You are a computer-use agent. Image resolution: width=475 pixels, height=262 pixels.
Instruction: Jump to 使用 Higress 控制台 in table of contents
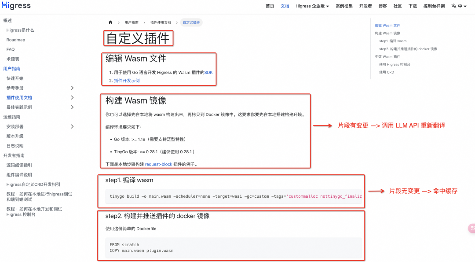click(x=395, y=65)
